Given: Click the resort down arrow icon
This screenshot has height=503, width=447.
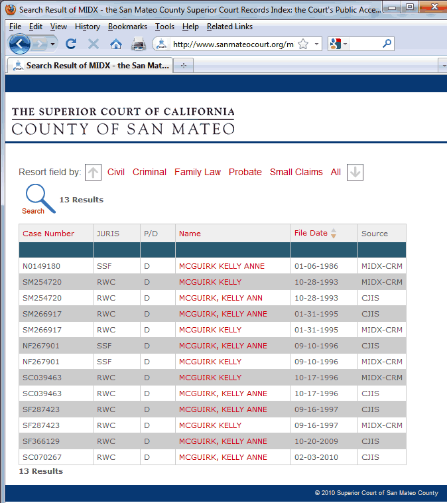Looking at the screenshot, I should pyautogui.click(x=355, y=173).
